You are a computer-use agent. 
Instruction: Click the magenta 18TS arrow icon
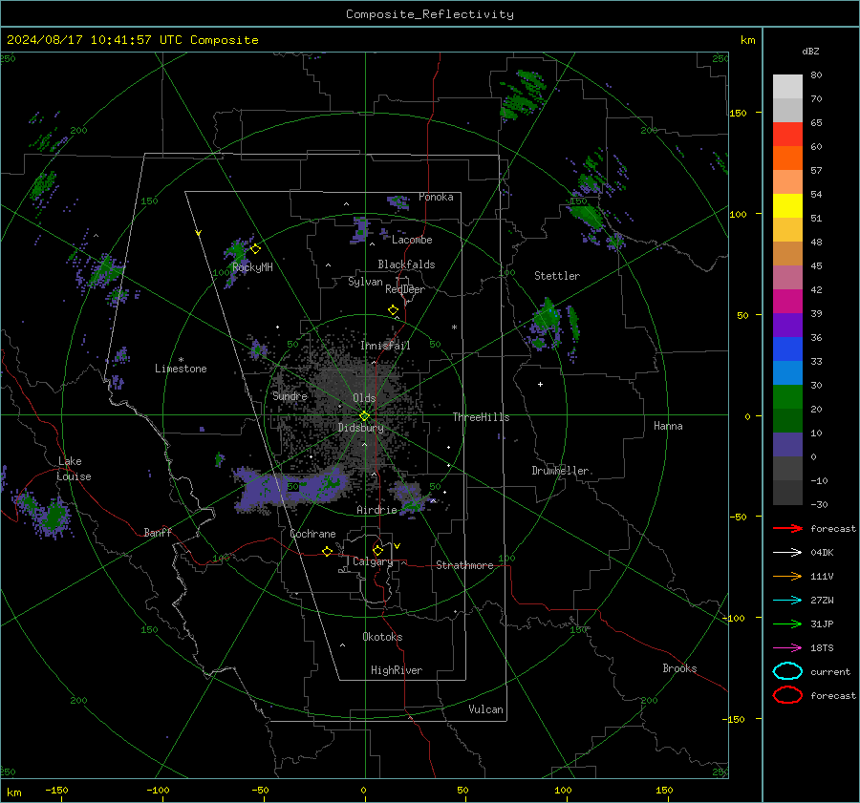[787, 648]
